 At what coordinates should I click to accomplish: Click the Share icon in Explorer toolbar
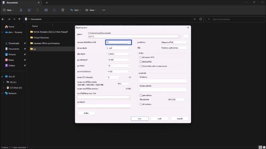(x=54, y=10)
